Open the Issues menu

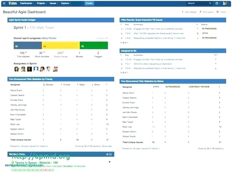54,3
